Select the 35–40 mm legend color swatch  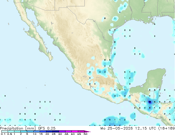[x=68, y=131]
